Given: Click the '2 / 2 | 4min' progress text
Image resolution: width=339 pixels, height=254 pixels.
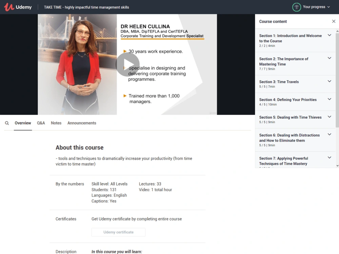Looking at the screenshot, I should (x=267, y=46).
